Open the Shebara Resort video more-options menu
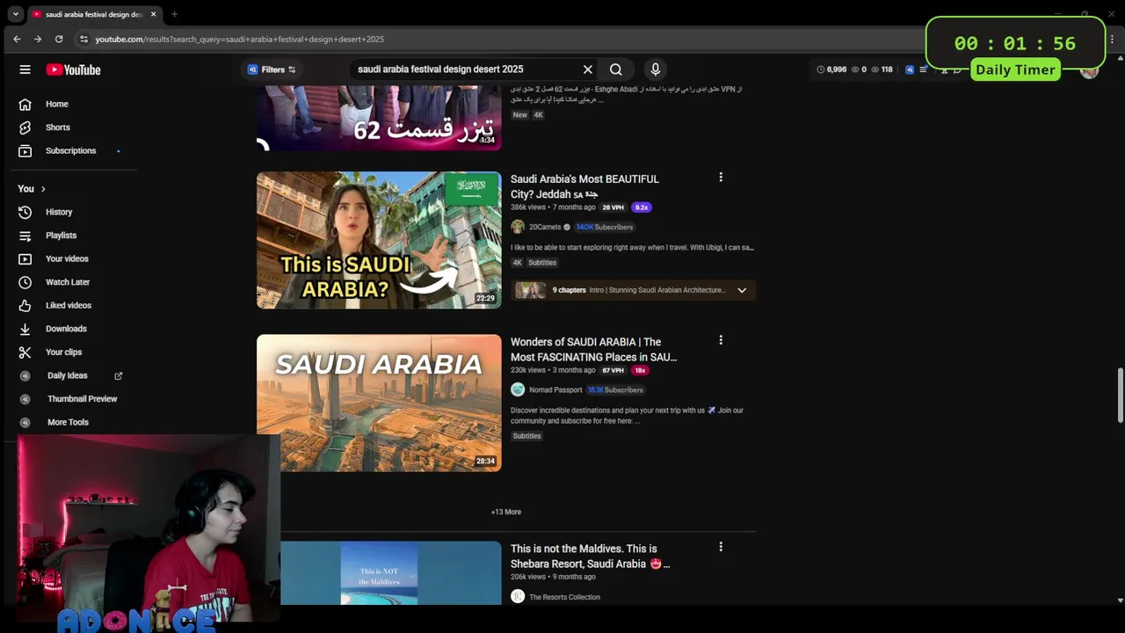1125x633 pixels. (721, 547)
